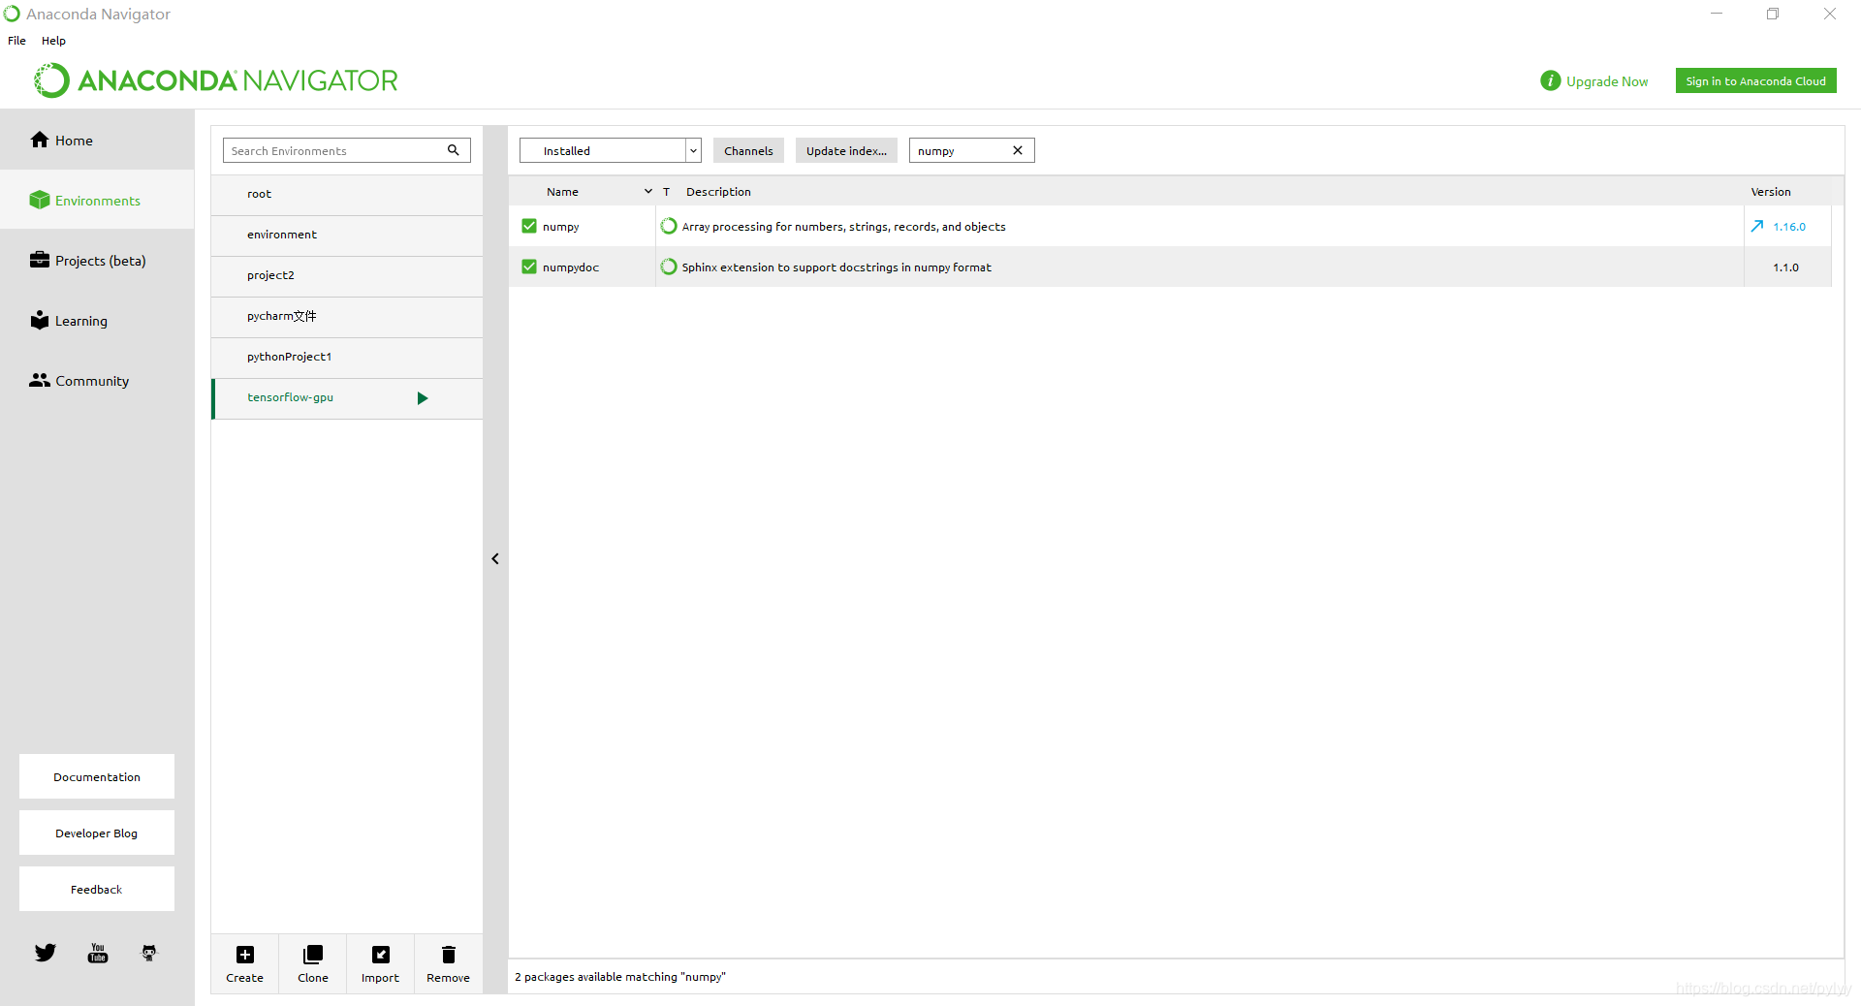Open Projects (beta) section
This screenshot has height=1006, width=1861.
click(x=97, y=261)
